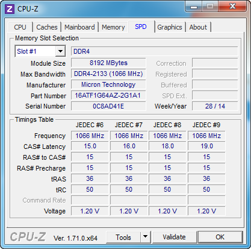Screen dimensions: 251x249
Task: Switch to the CPU tab
Action: (20, 27)
